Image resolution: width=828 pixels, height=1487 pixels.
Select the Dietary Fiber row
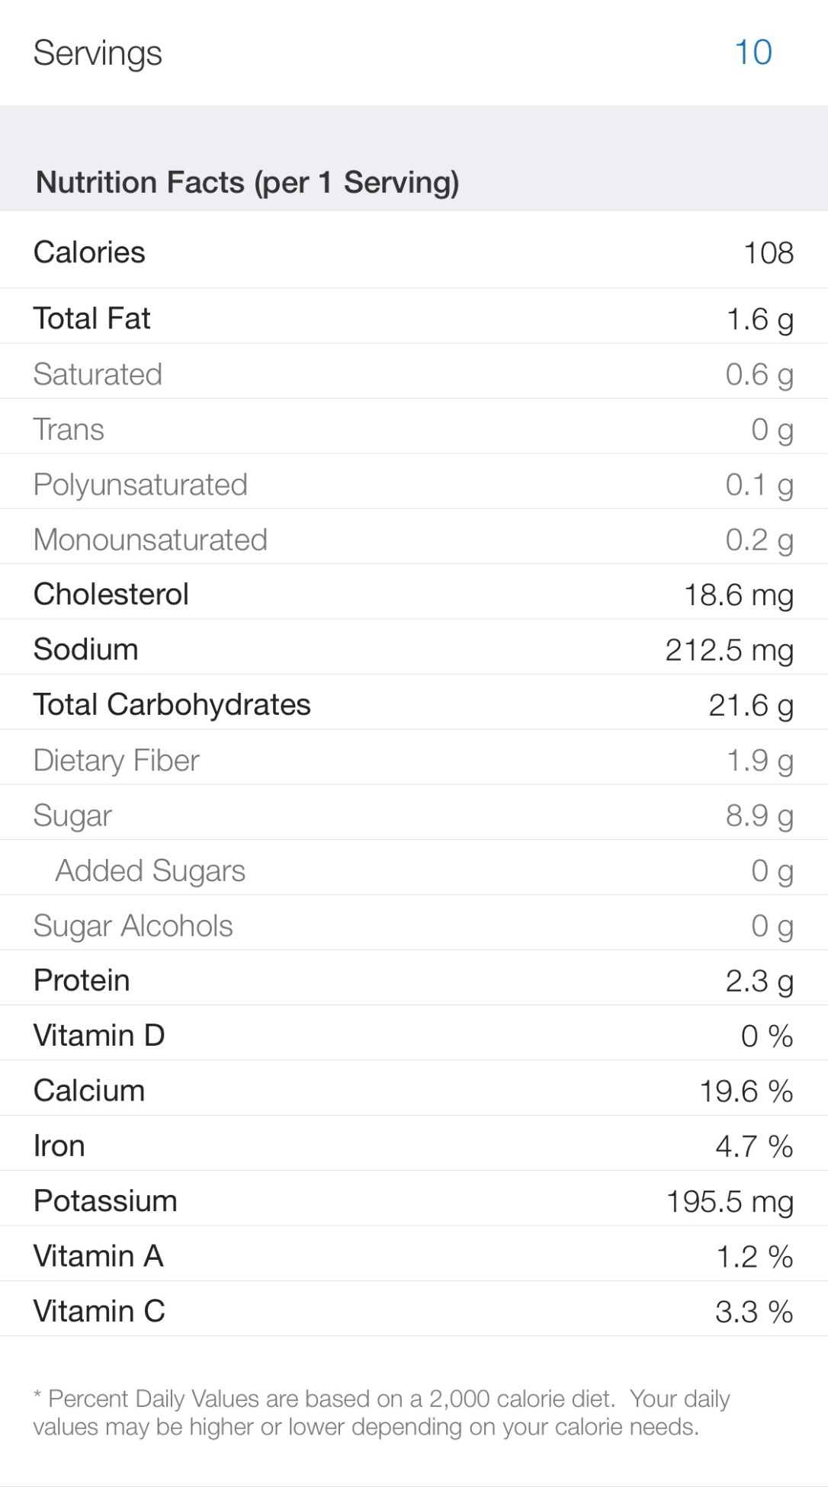(x=414, y=760)
